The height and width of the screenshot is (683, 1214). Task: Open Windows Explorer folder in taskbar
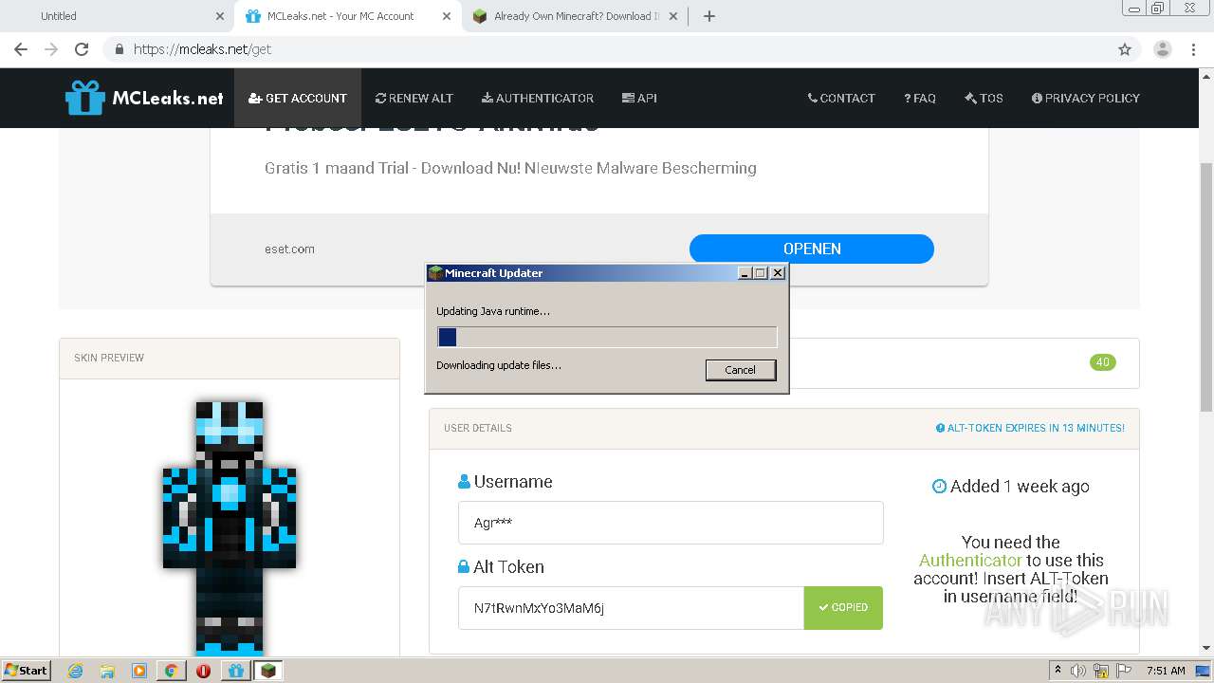107,671
